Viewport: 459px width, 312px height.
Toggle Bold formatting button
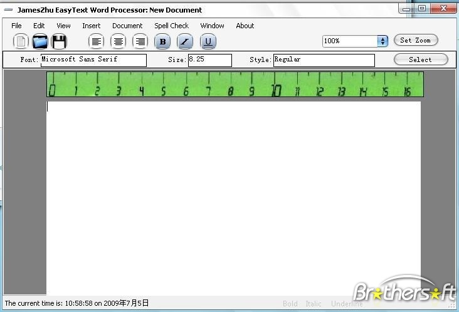point(163,41)
